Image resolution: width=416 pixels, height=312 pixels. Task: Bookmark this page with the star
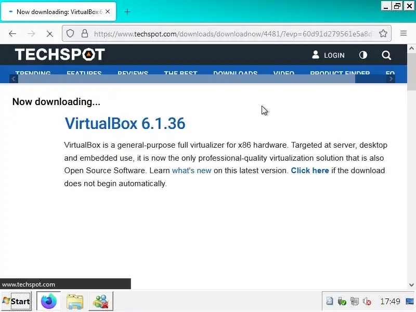coord(383,33)
